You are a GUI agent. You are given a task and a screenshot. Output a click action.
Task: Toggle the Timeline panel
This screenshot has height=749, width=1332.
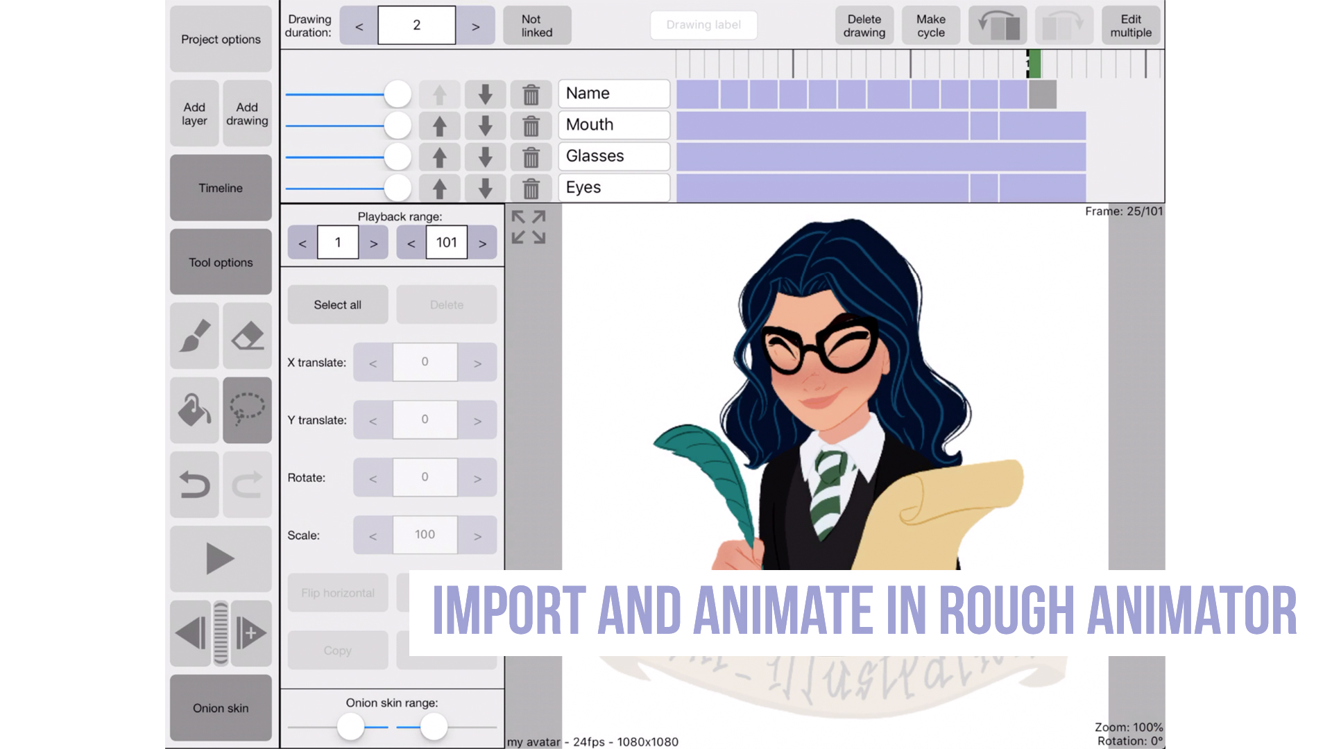pos(221,188)
